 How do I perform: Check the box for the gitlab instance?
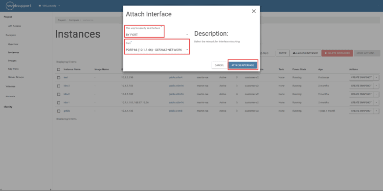(x=58, y=111)
